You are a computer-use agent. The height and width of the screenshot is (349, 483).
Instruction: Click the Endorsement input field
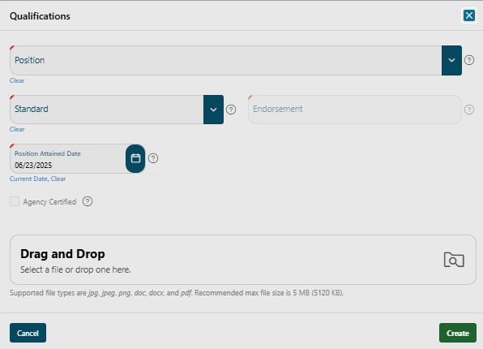[355, 110]
